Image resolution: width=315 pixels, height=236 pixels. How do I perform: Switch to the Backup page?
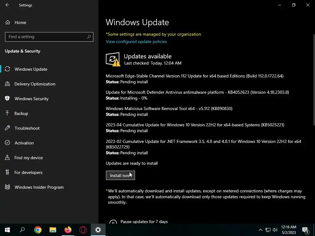pos(21,113)
